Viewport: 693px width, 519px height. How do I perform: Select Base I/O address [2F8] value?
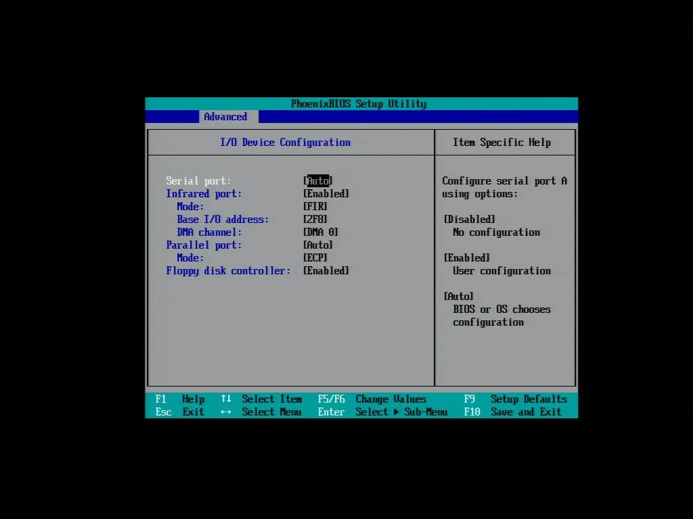[x=315, y=219]
